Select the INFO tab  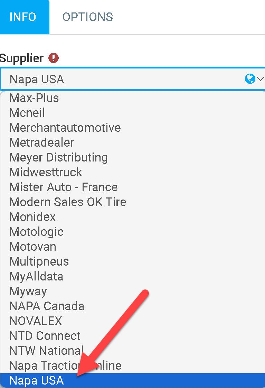click(23, 17)
